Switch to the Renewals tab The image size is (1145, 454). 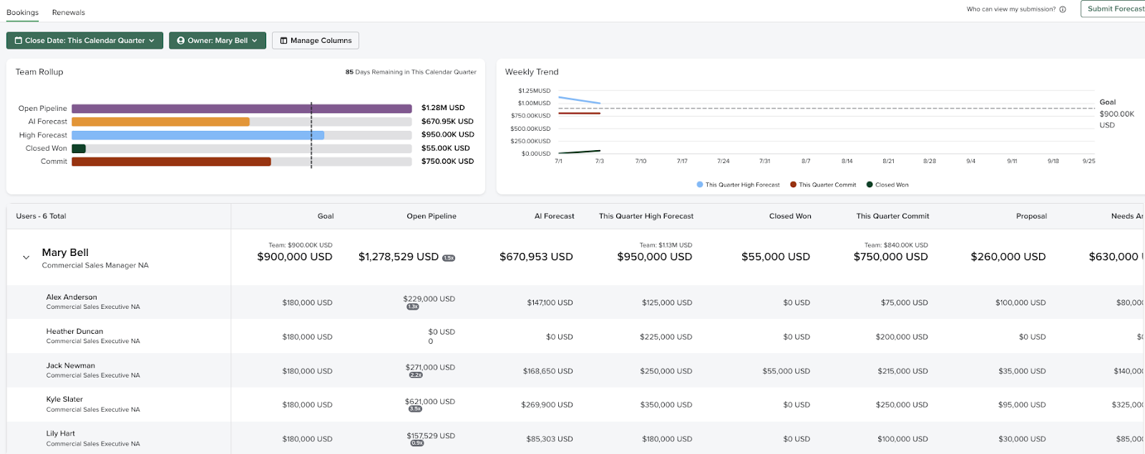click(x=69, y=12)
